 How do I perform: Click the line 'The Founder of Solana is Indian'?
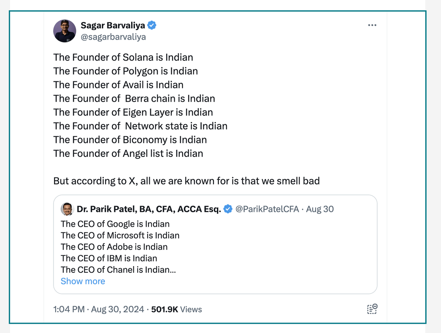tap(123, 57)
